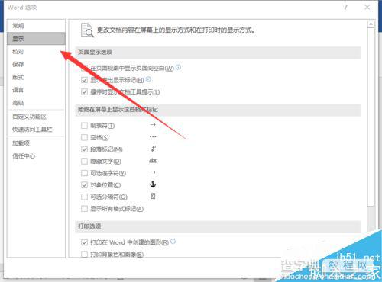Disable 段落标记(M) formatting mark
382x282 pixels.
click(x=84, y=149)
